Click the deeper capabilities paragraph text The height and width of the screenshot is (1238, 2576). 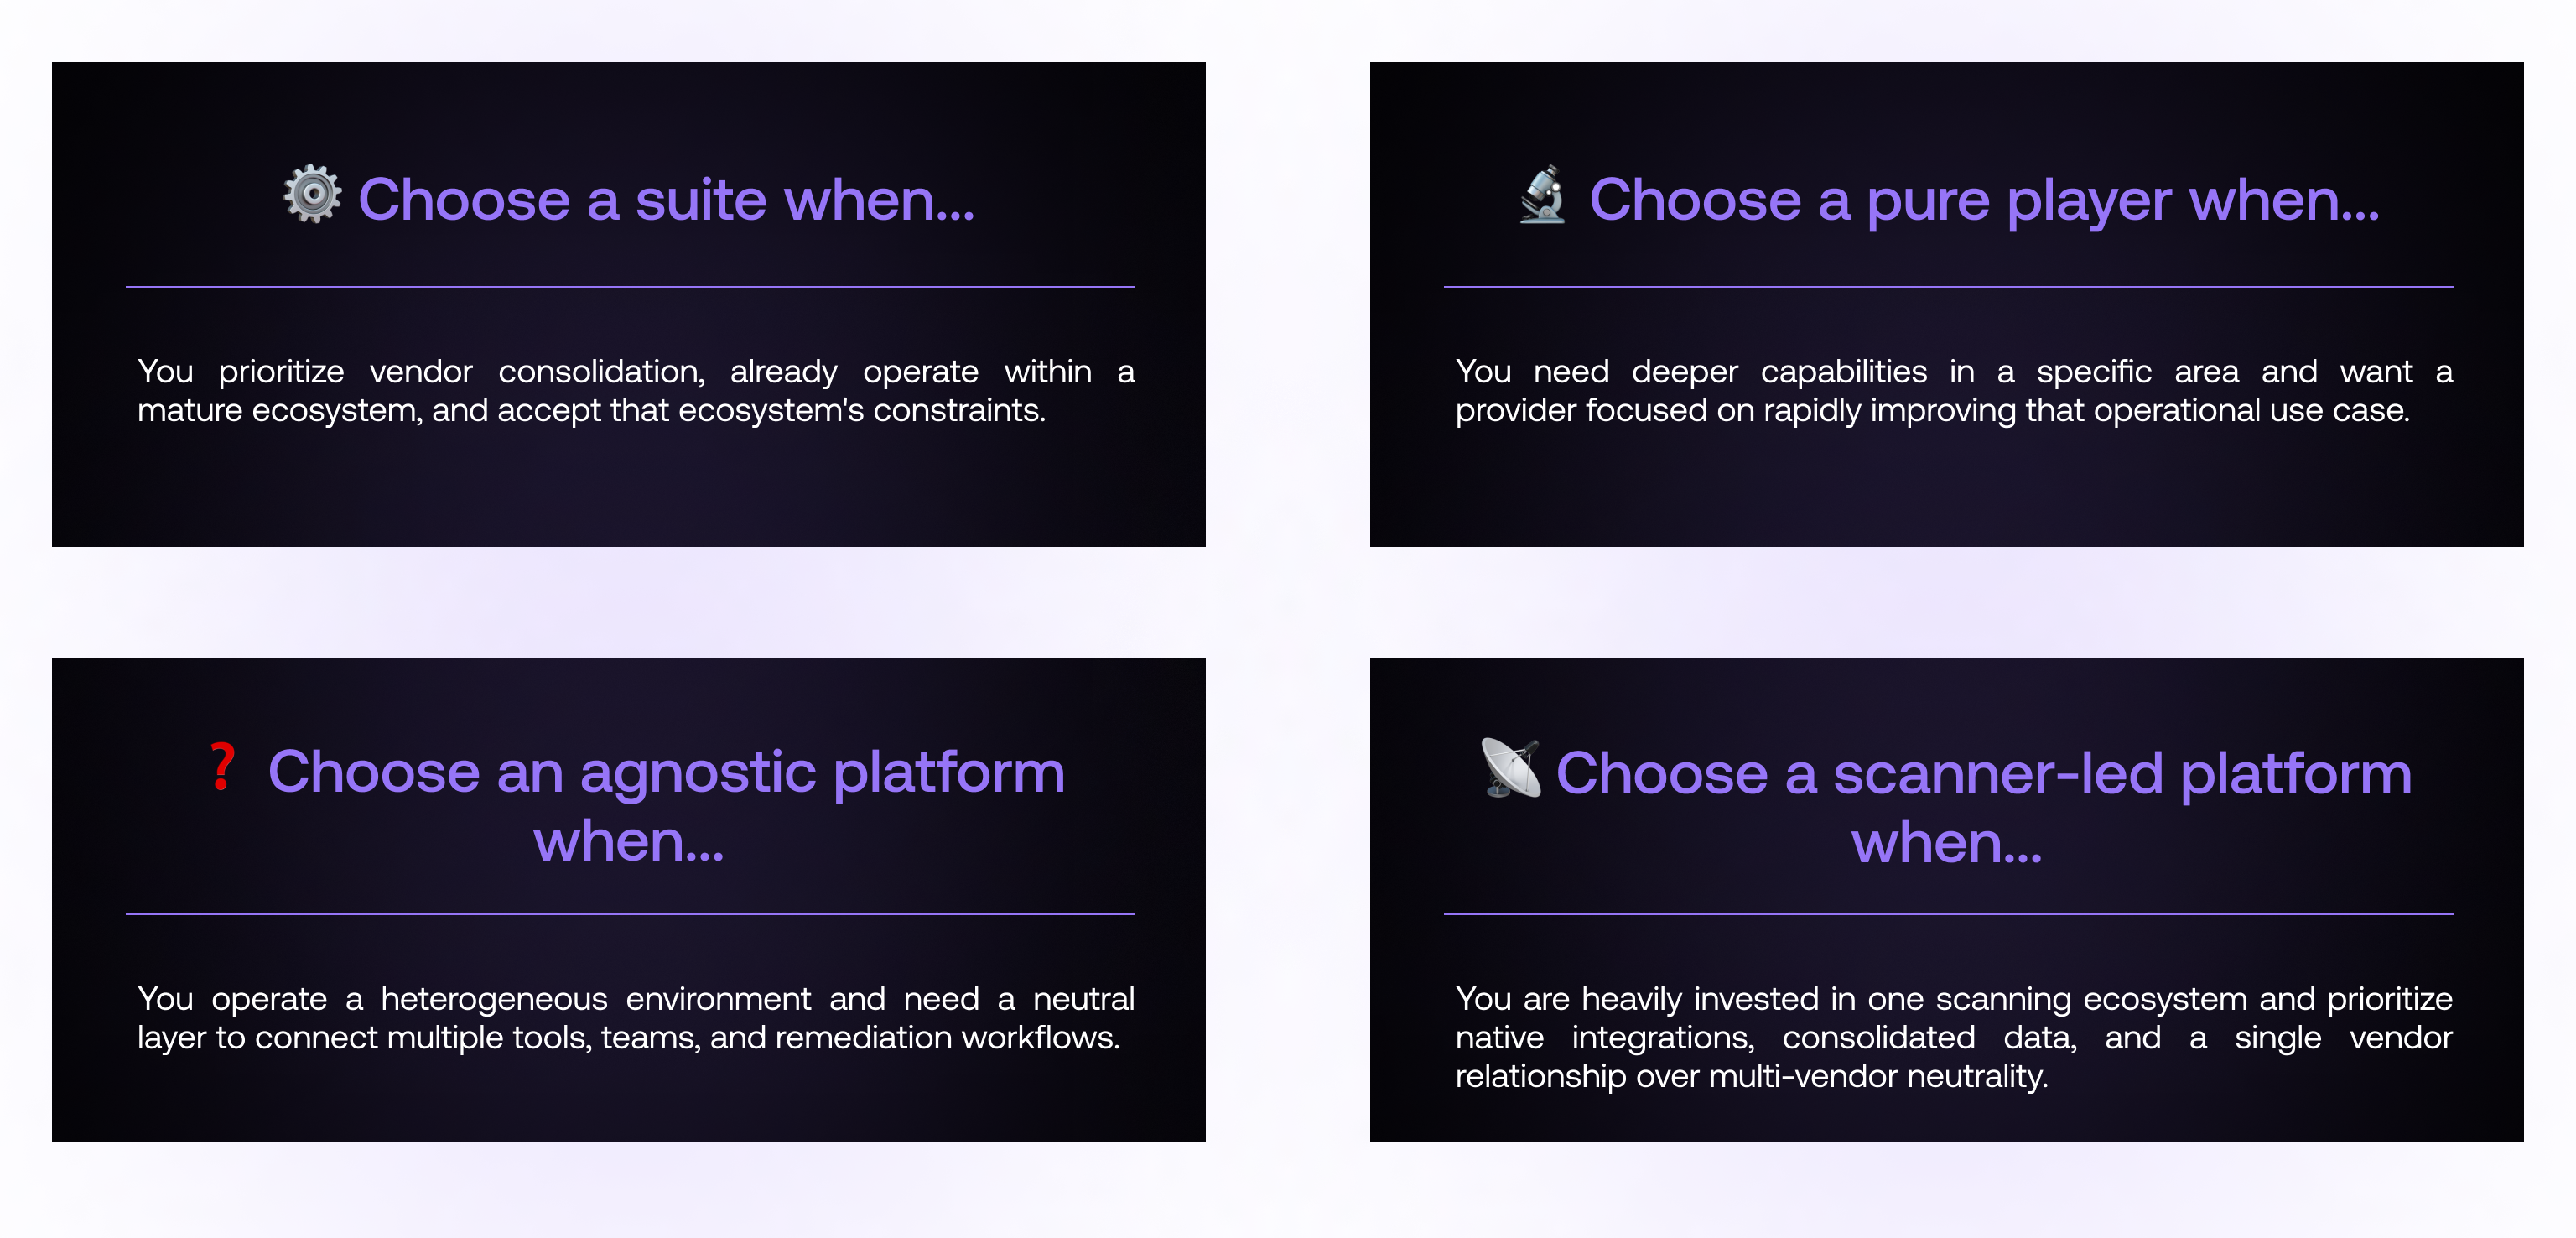coord(1954,391)
